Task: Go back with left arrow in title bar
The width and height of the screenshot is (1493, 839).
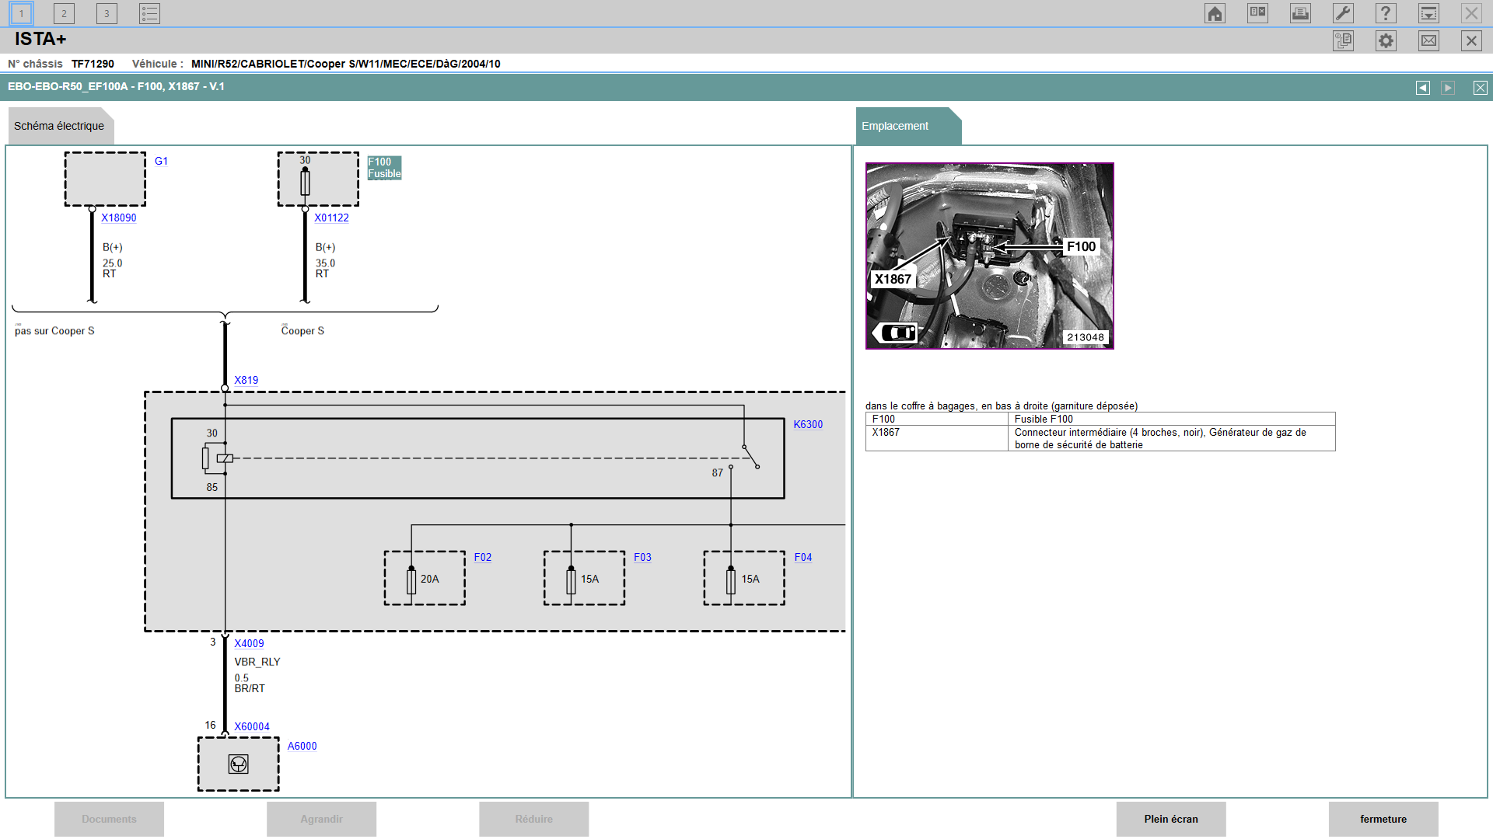Action: (x=1422, y=88)
